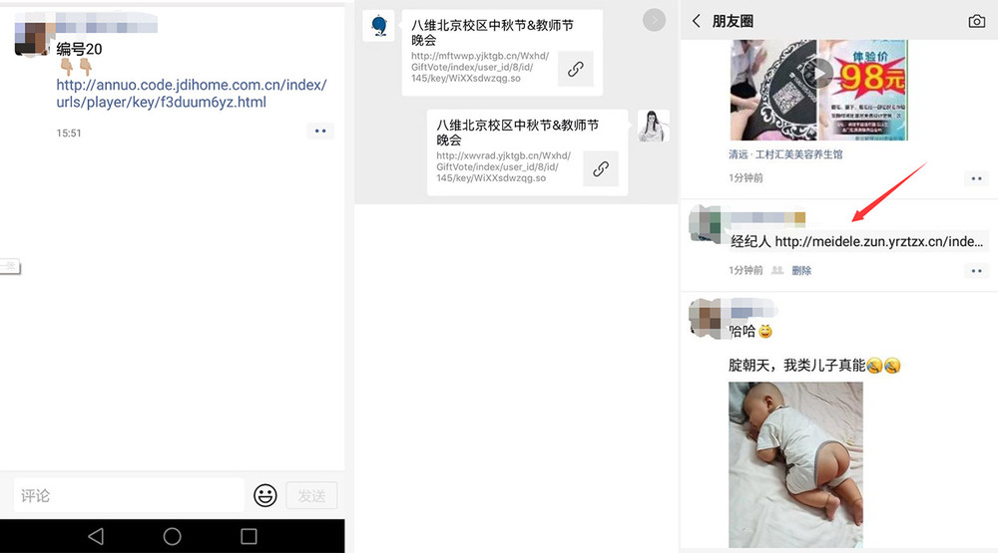
Task: Open two-dot menu under 工村汇美美容养生馆 post
Action: tap(976, 178)
